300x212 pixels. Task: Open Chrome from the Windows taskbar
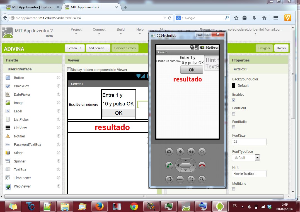pyautogui.click(x=134, y=206)
